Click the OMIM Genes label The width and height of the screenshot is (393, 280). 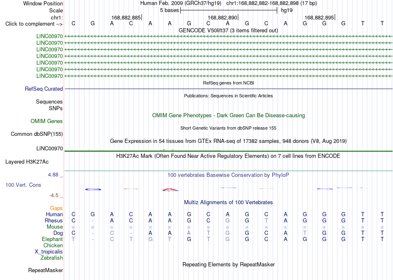coord(47,121)
